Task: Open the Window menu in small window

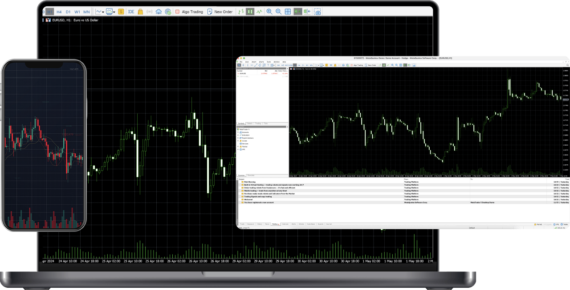Action: pyautogui.click(x=277, y=62)
